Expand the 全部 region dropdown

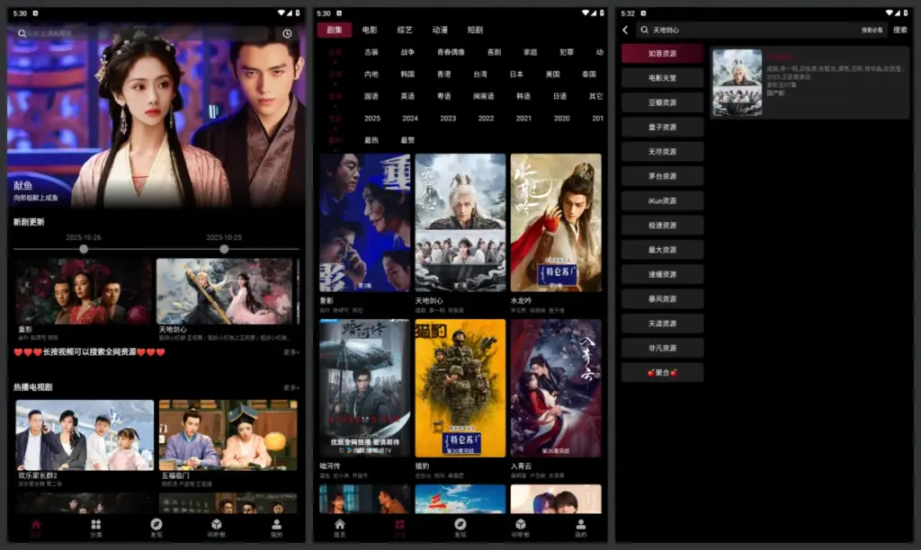click(335, 76)
